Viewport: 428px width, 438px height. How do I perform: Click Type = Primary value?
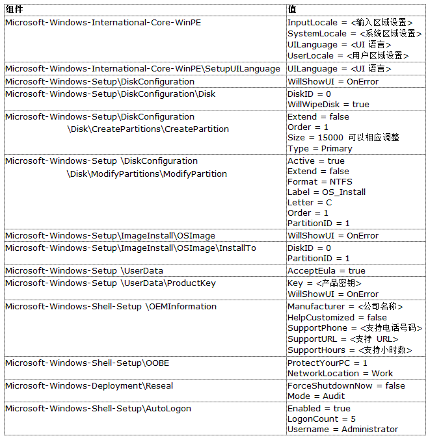[x=320, y=149]
